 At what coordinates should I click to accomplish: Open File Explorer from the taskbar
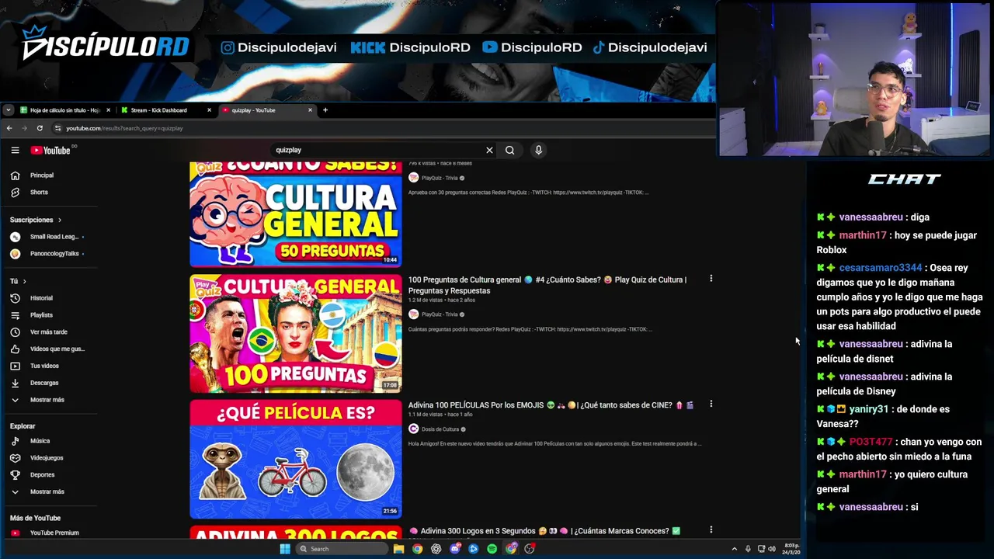(398, 549)
